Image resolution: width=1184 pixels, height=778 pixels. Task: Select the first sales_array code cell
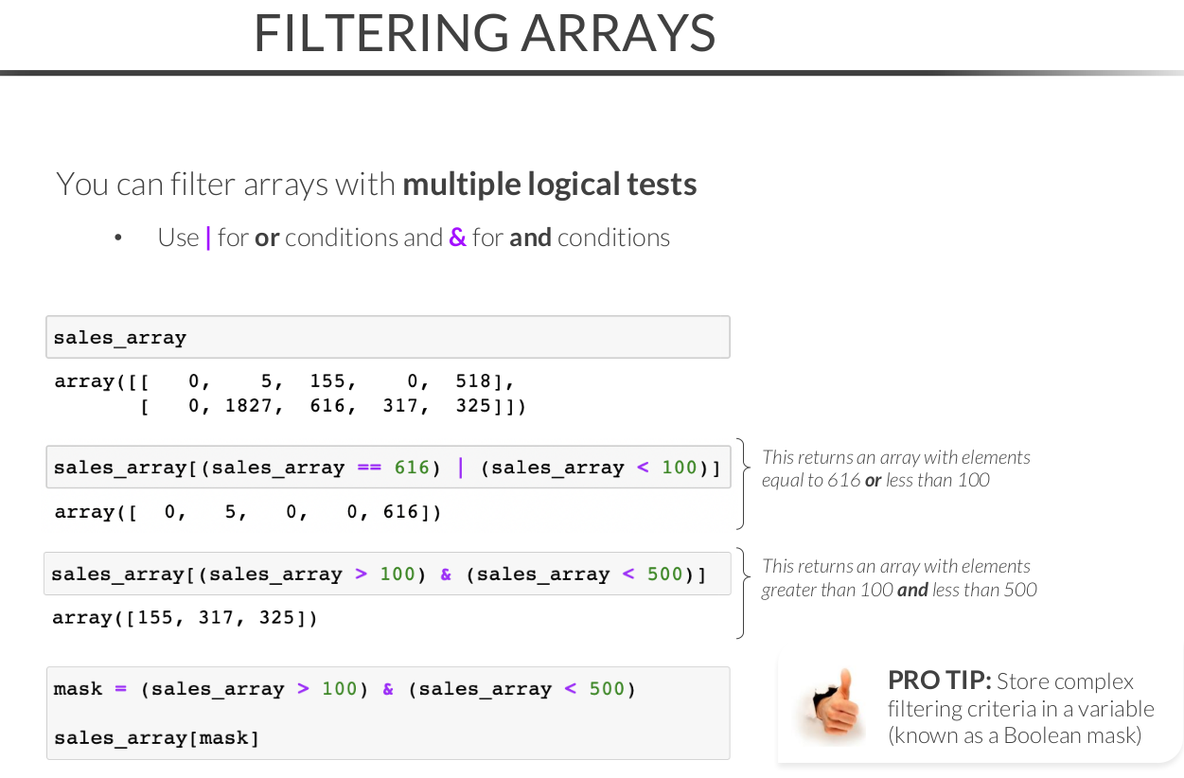(387, 338)
